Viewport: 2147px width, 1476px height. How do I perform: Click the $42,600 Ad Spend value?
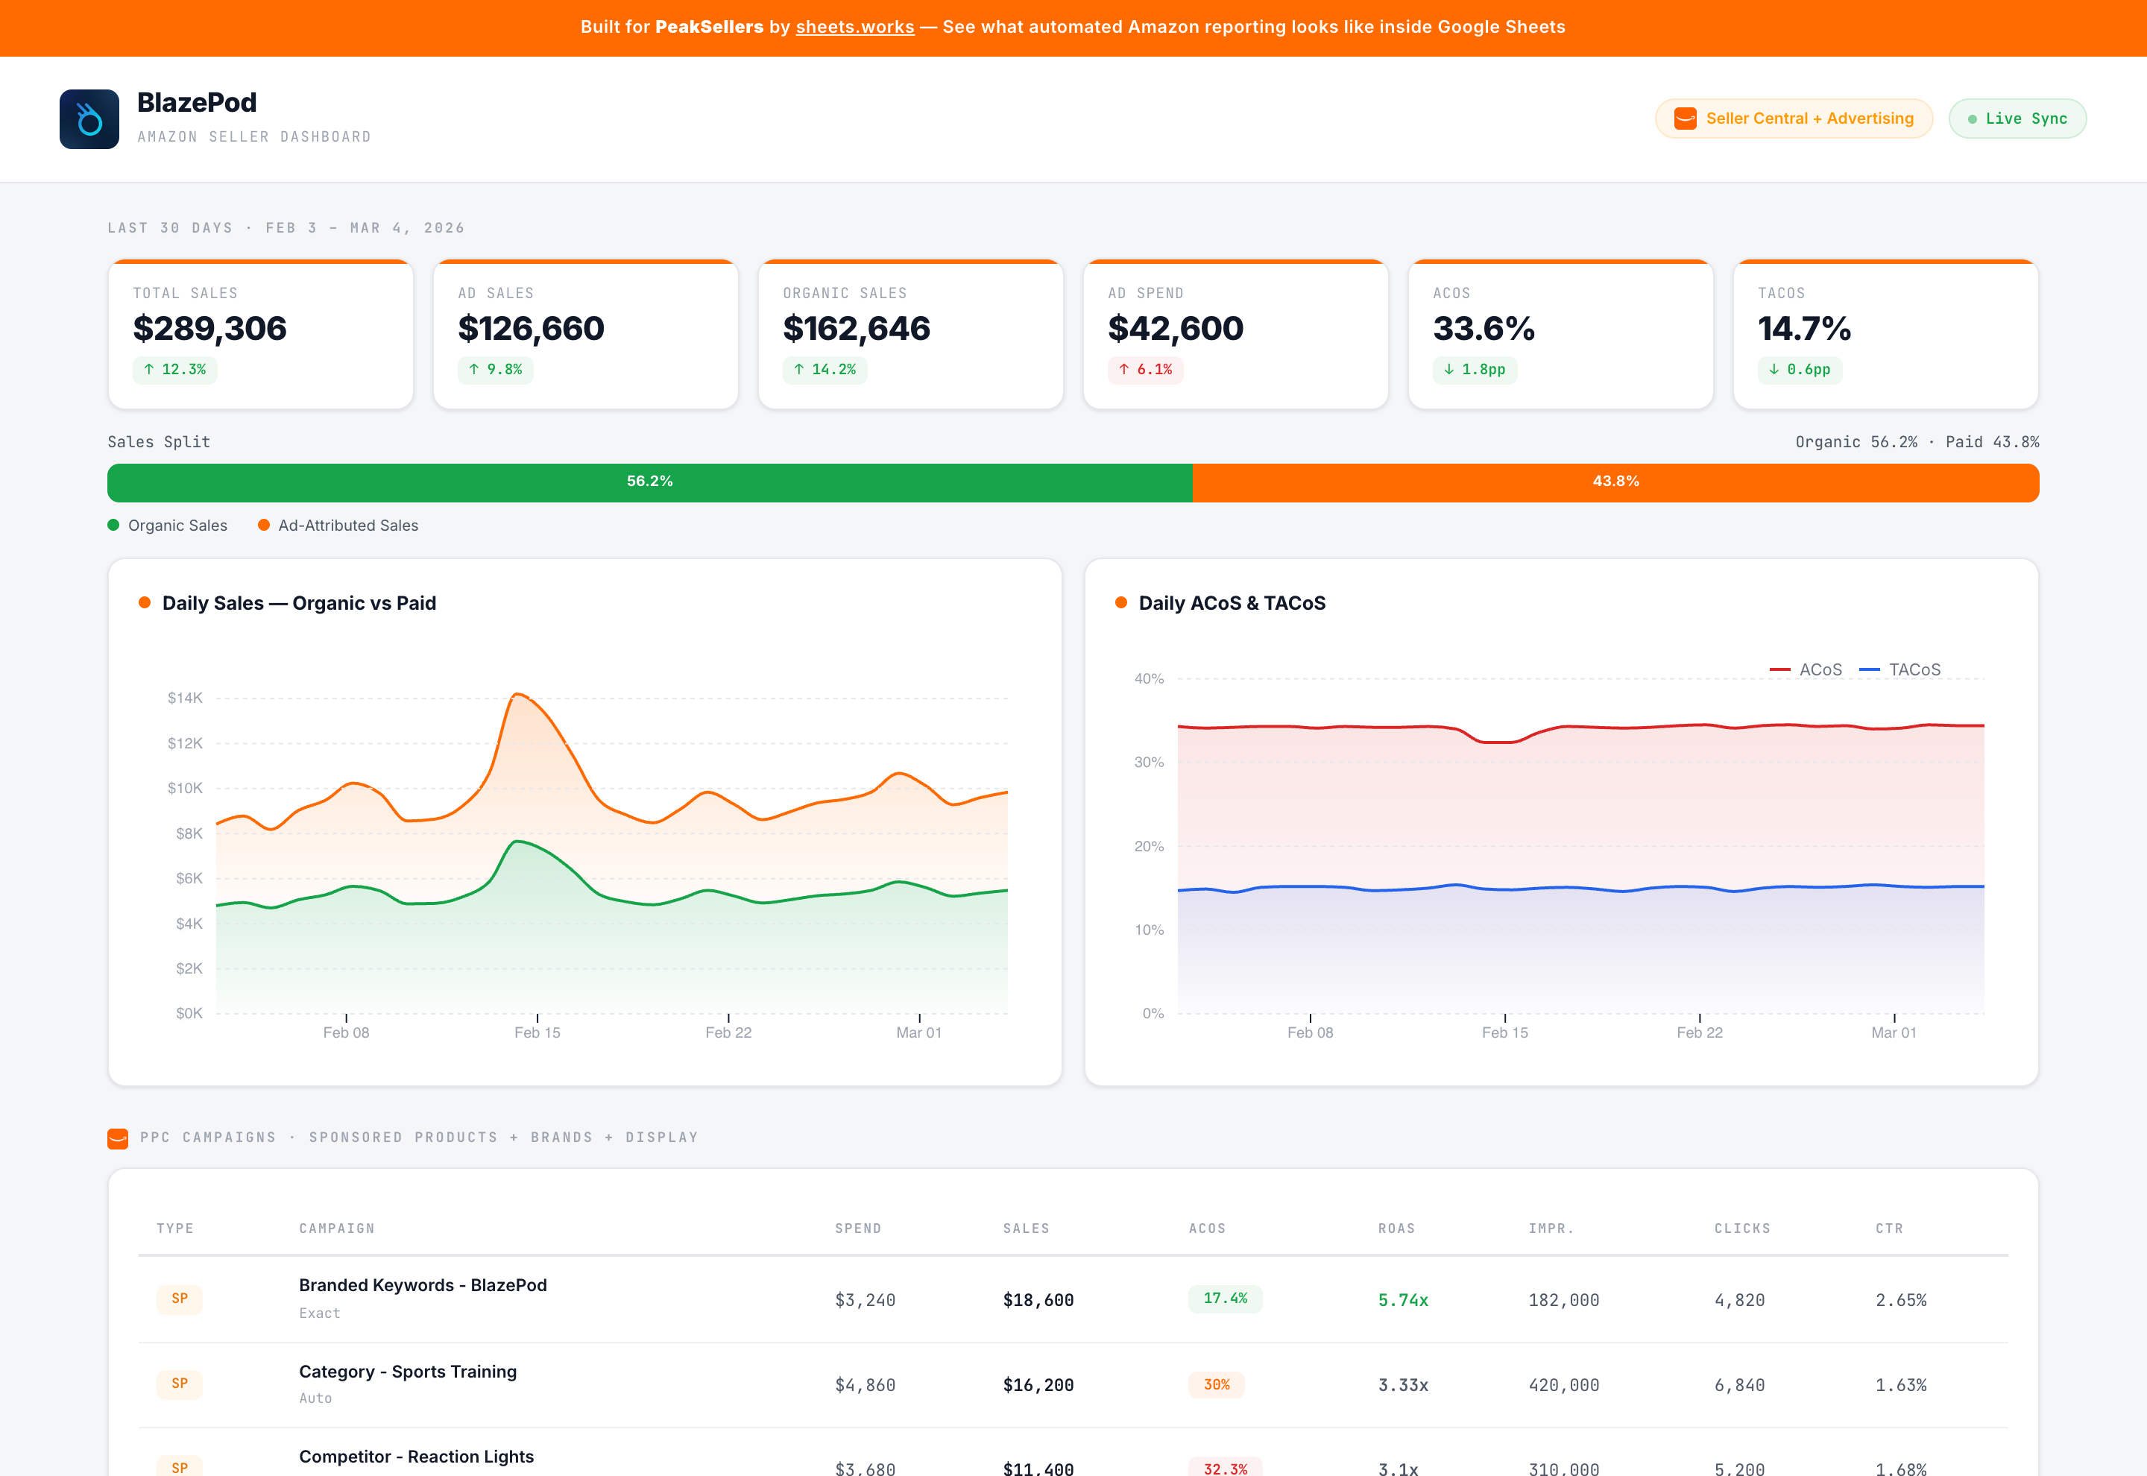coord(1175,328)
